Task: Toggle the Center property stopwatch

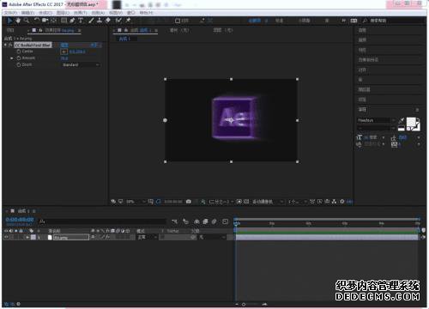Action: [19, 51]
